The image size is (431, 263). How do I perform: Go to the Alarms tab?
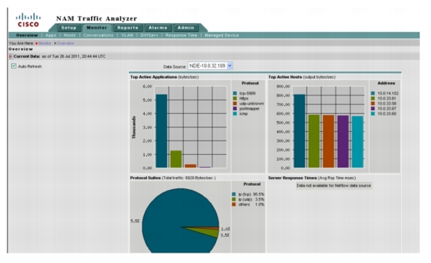tap(158, 28)
